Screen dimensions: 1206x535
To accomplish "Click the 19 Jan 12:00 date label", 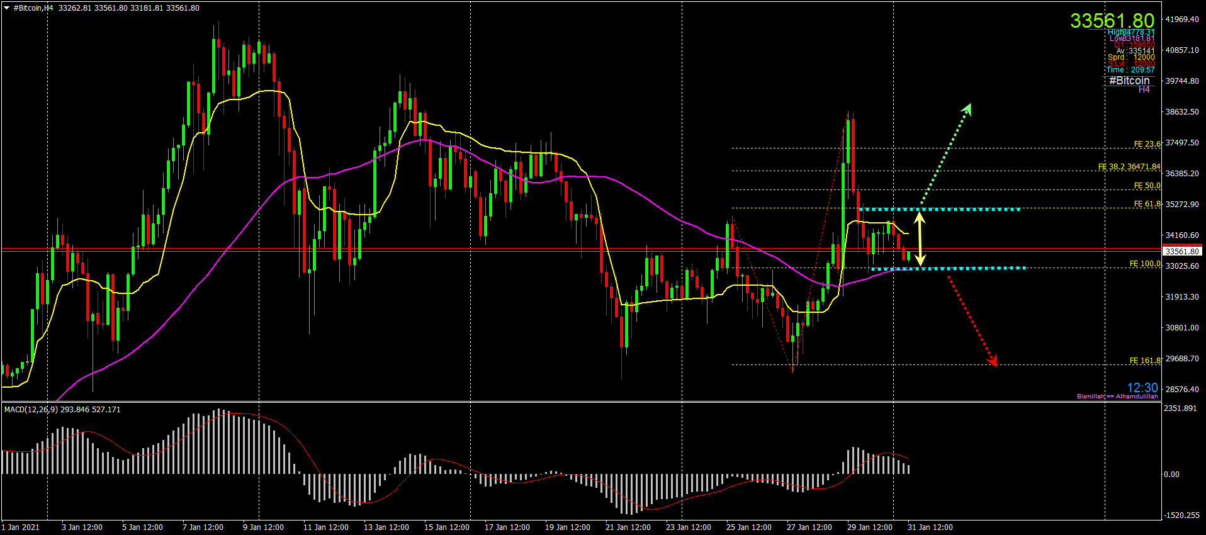I will click(568, 527).
